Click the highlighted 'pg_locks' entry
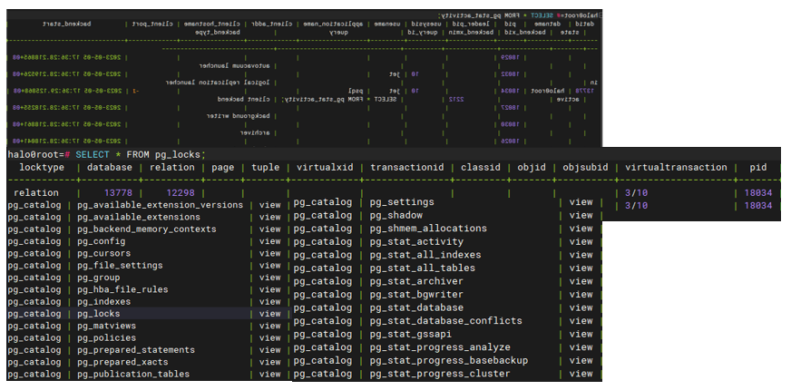This screenshot has height=390, width=791. tap(98, 314)
